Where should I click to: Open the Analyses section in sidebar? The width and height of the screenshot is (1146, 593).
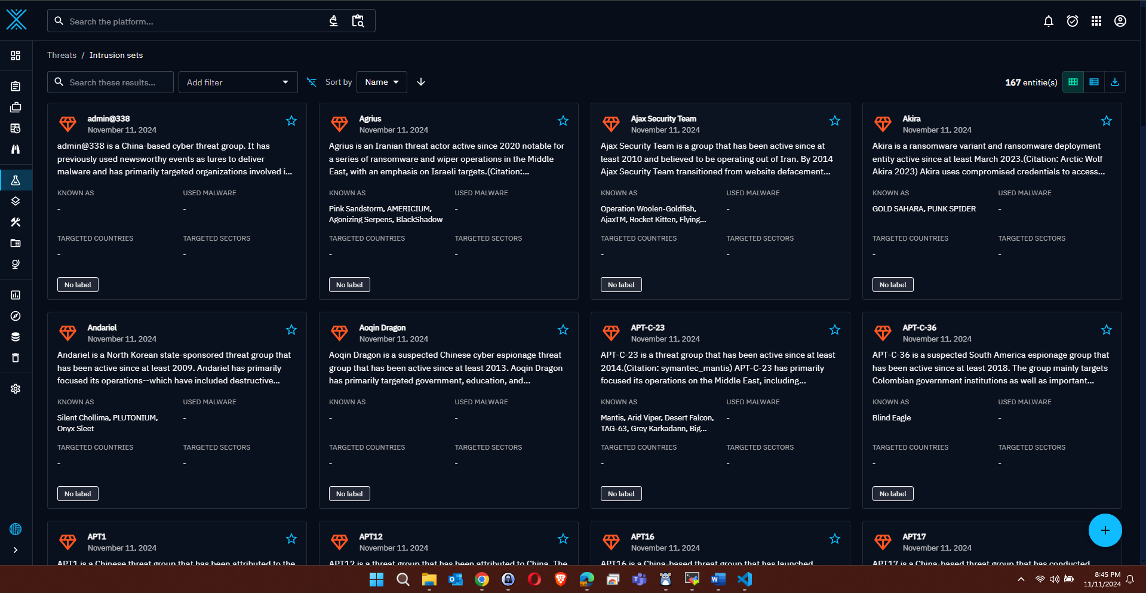click(16, 87)
